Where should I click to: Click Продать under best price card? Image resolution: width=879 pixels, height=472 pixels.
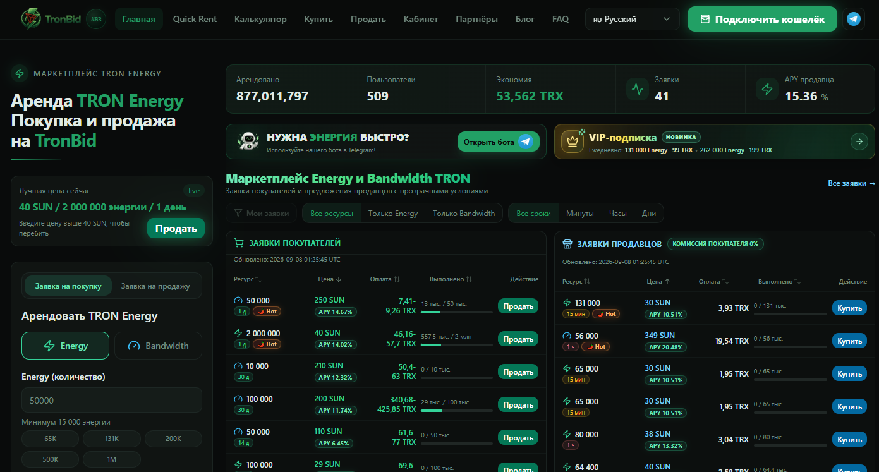click(176, 228)
